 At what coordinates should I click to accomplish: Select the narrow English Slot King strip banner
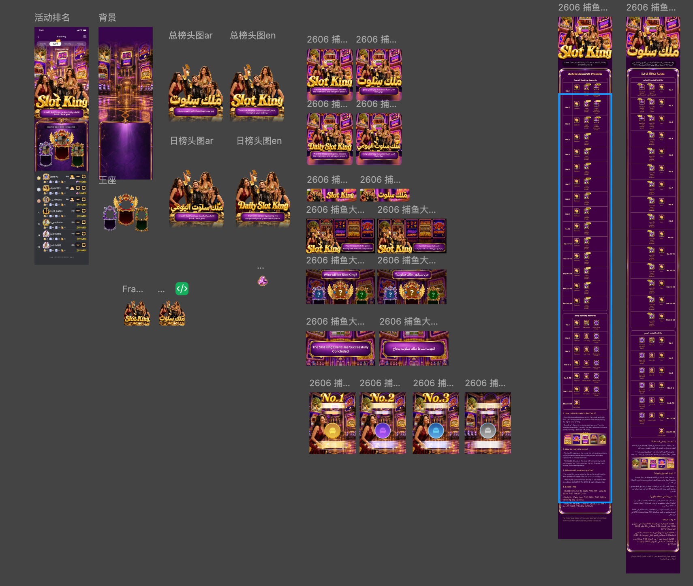point(332,195)
